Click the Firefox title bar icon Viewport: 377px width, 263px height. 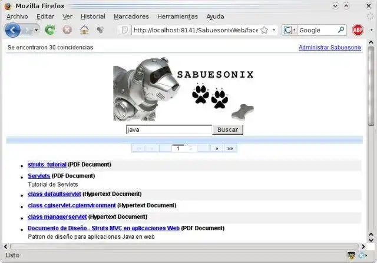click(8, 6)
